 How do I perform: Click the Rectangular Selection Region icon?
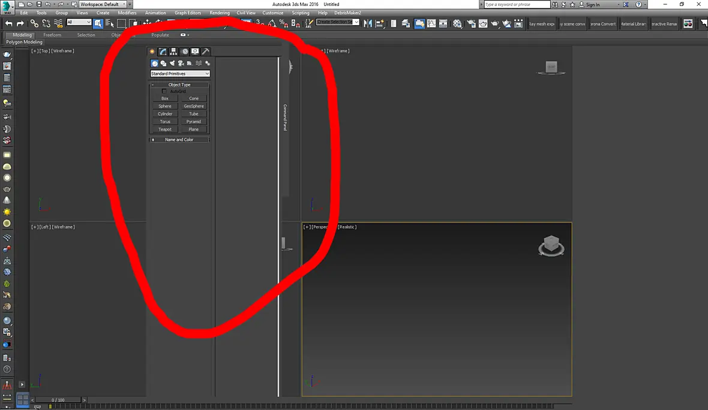[x=121, y=23]
